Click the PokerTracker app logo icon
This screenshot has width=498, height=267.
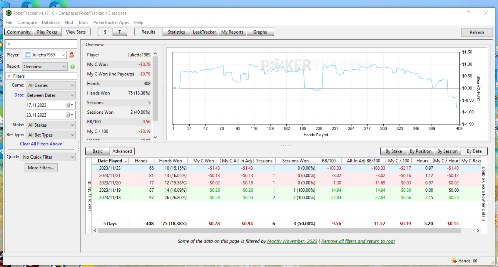pos(9,13)
